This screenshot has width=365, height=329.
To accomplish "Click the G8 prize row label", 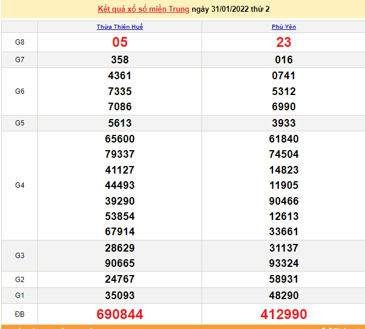I will coord(19,42).
